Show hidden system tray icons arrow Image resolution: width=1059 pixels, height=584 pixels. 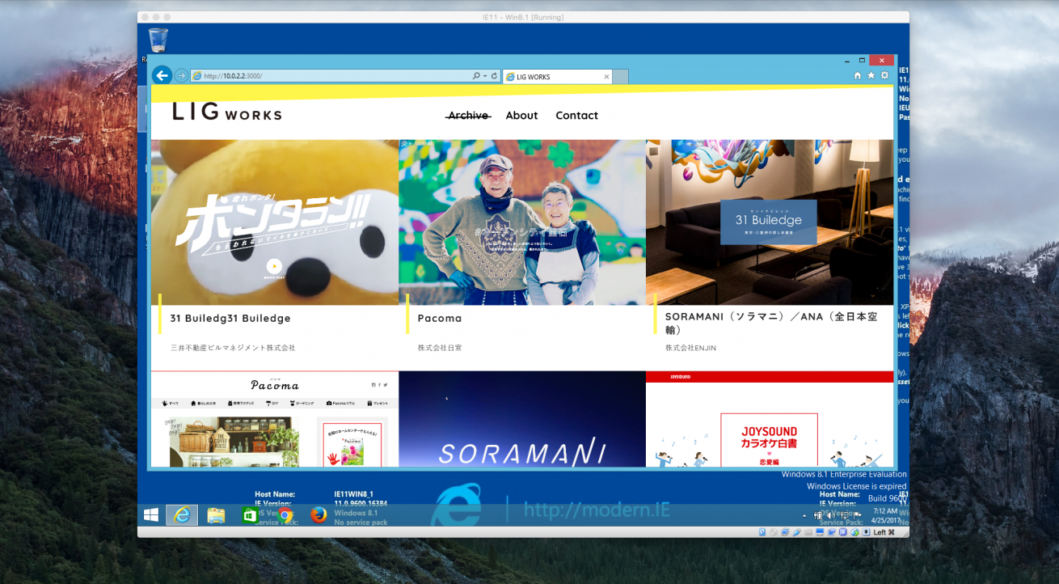tap(804, 516)
